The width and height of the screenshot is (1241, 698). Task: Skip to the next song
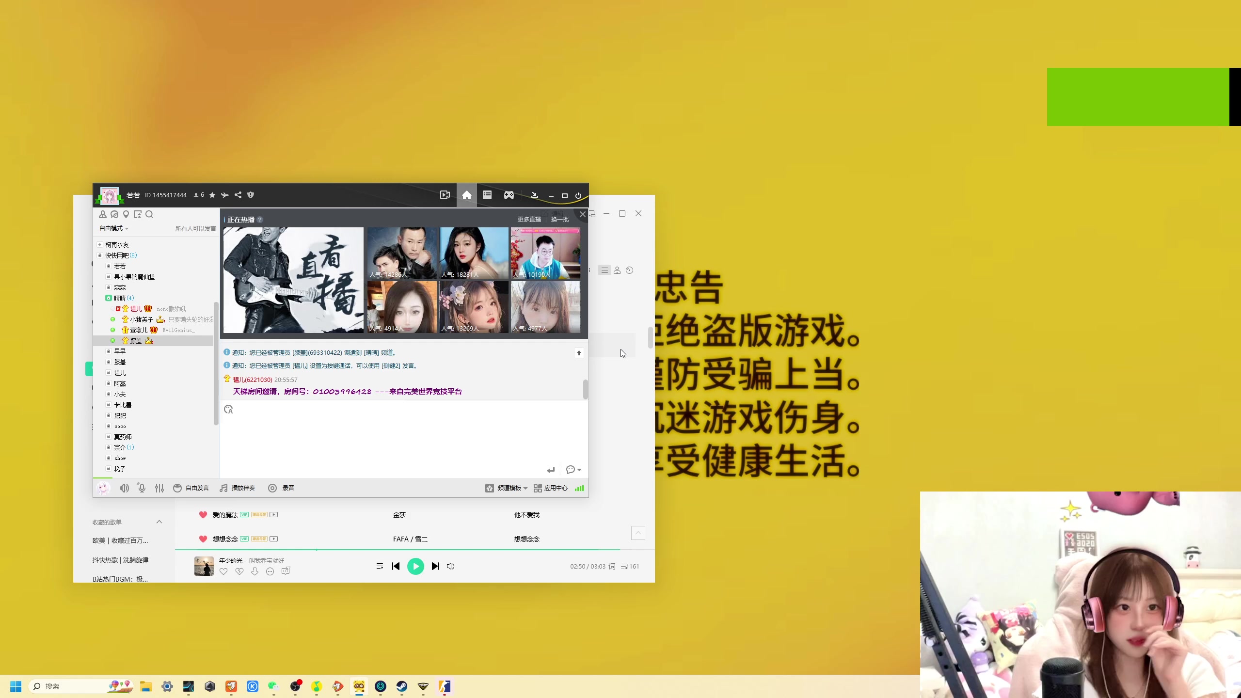[x=435, y=566]
